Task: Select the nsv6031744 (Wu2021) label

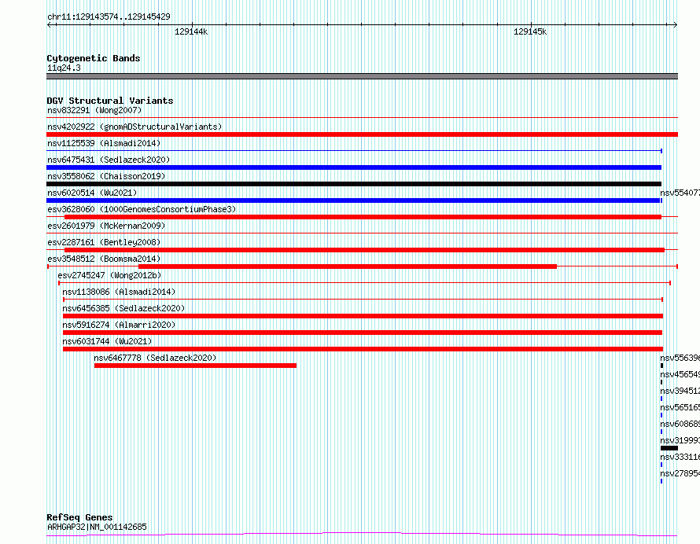Action: [x=107, y=341]
